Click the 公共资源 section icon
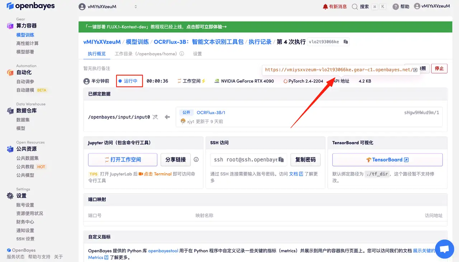459x262 pixels. pos(10,149)
